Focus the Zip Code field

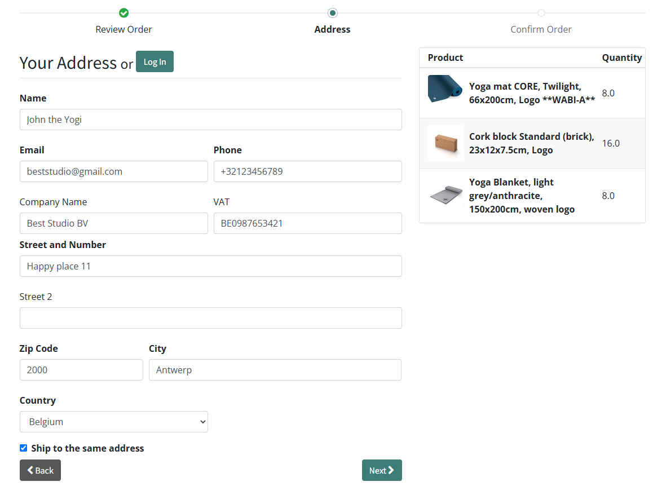[x=81, y=370]
